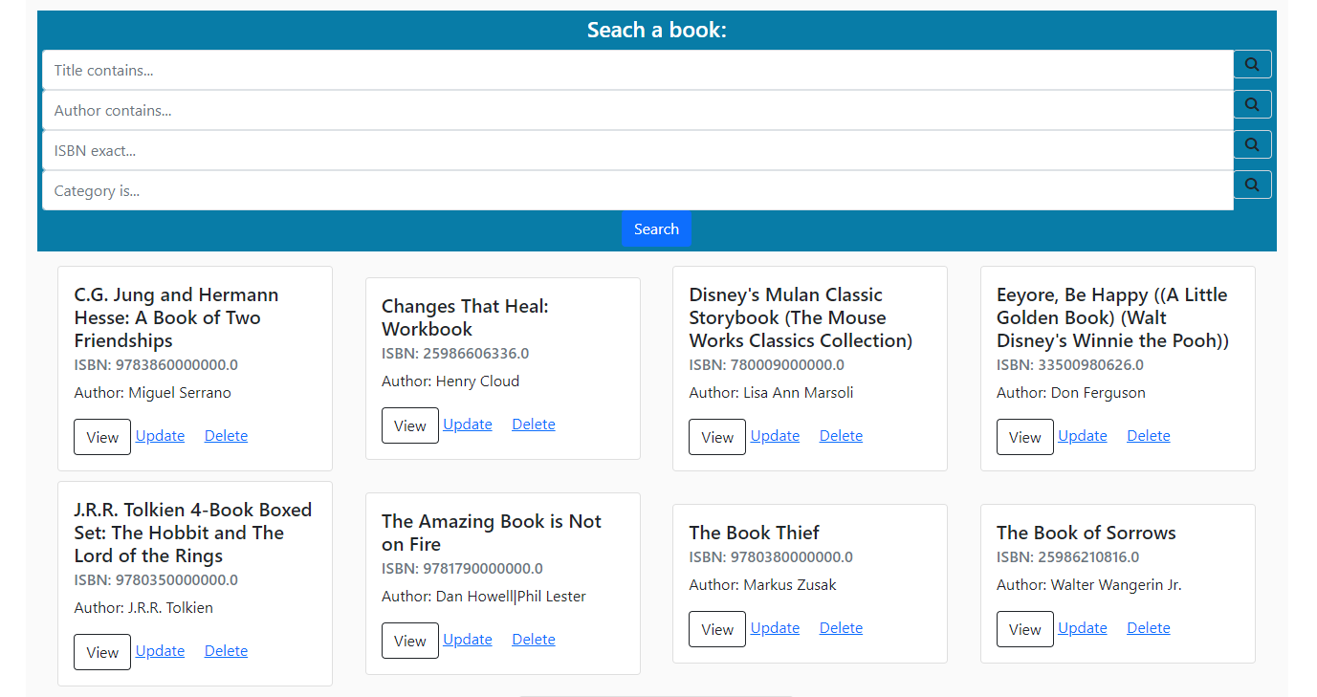View the C.G. Jung and Hermann Hesse book
The height and width of the screenshot is (697, 1317).
pyautogui.click(x=101, y=437)
